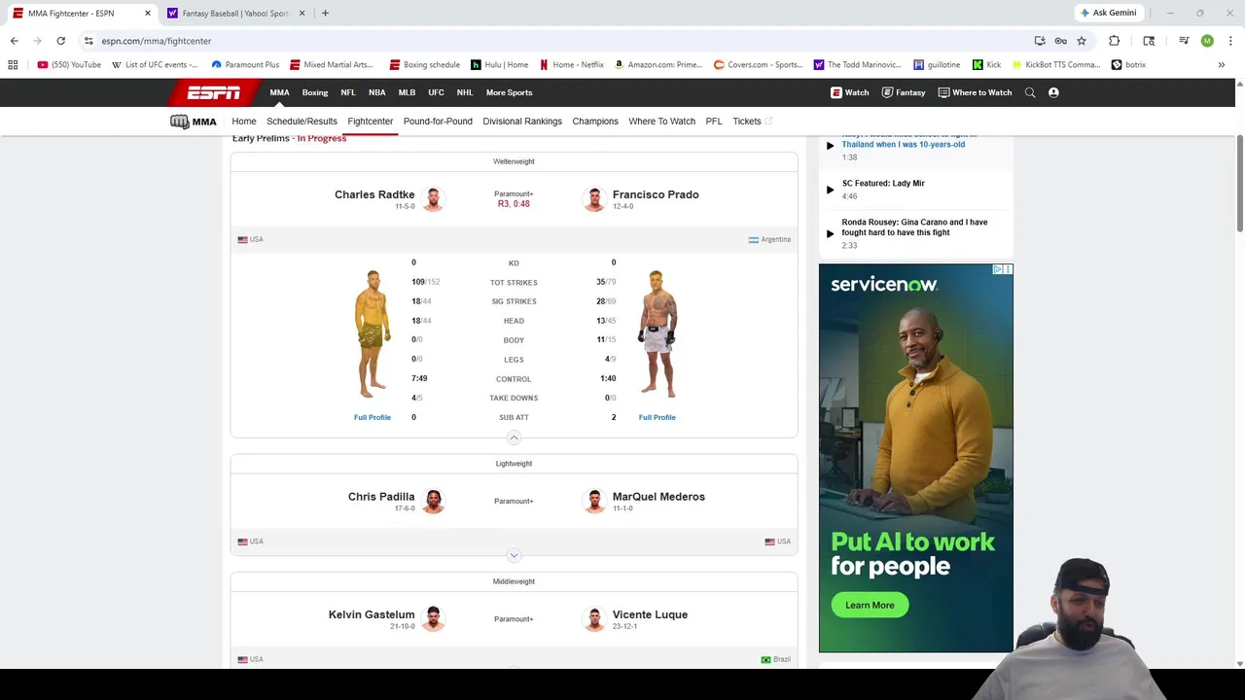Open the Chrome apps grid icon

click(13, 65)
